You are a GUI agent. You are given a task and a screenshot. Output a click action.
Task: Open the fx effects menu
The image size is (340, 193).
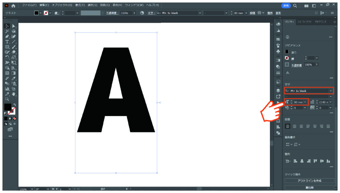288,73
